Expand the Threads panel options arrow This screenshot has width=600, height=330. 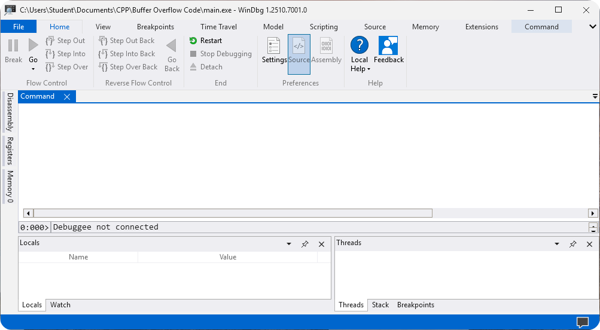click(557, 244)
